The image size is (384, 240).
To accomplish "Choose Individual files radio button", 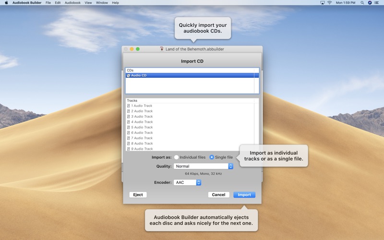I will click(176, 157).
